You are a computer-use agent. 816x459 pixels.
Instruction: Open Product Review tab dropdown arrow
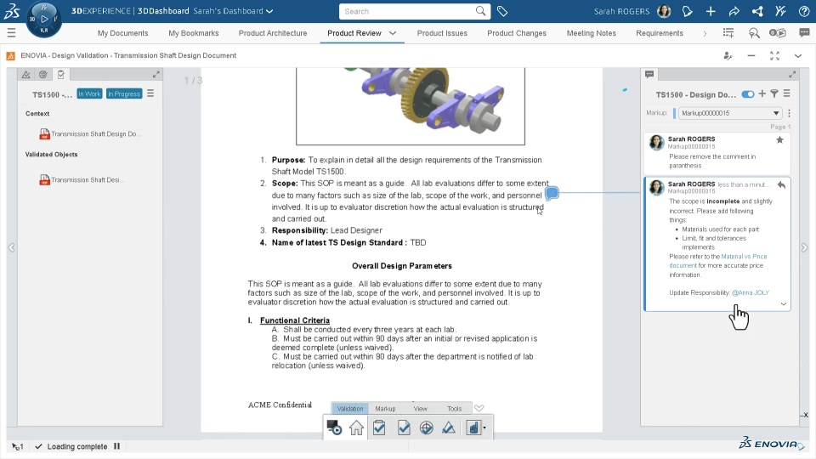393,33
